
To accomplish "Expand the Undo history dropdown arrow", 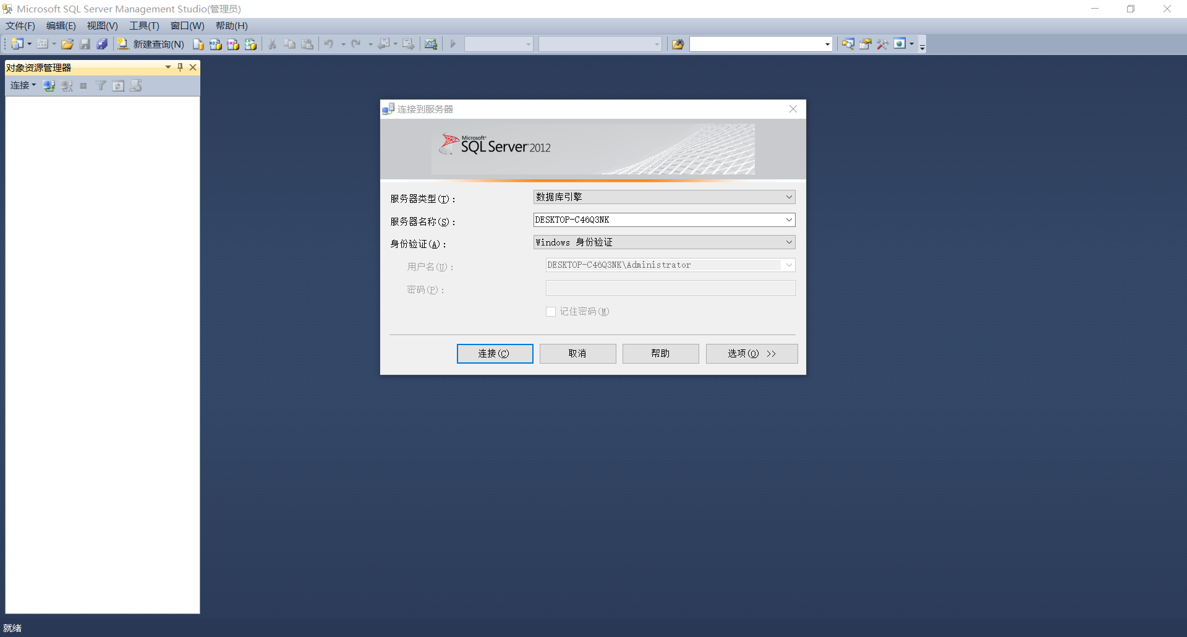I will tap(343, 44).
